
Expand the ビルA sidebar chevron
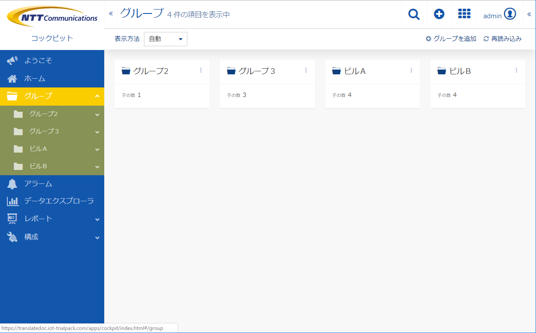[x=97, y=150]
